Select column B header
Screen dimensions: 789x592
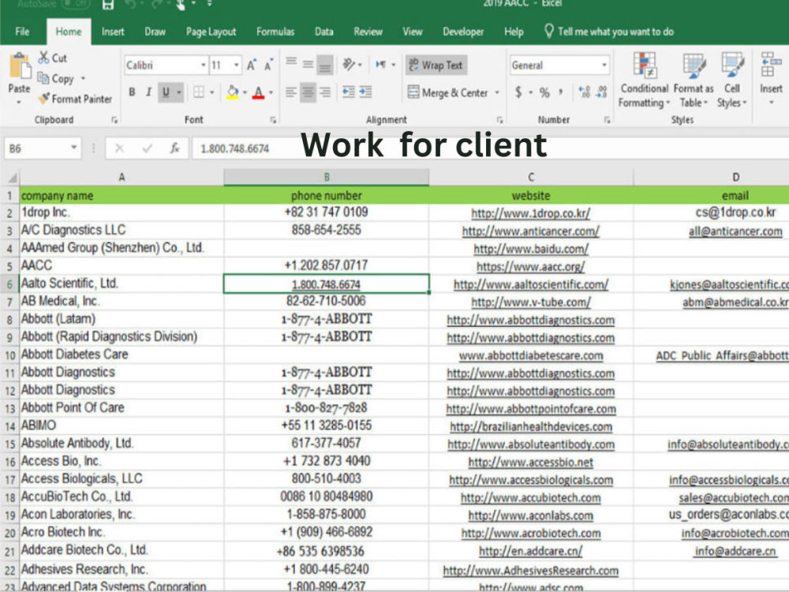pos(326,177)
